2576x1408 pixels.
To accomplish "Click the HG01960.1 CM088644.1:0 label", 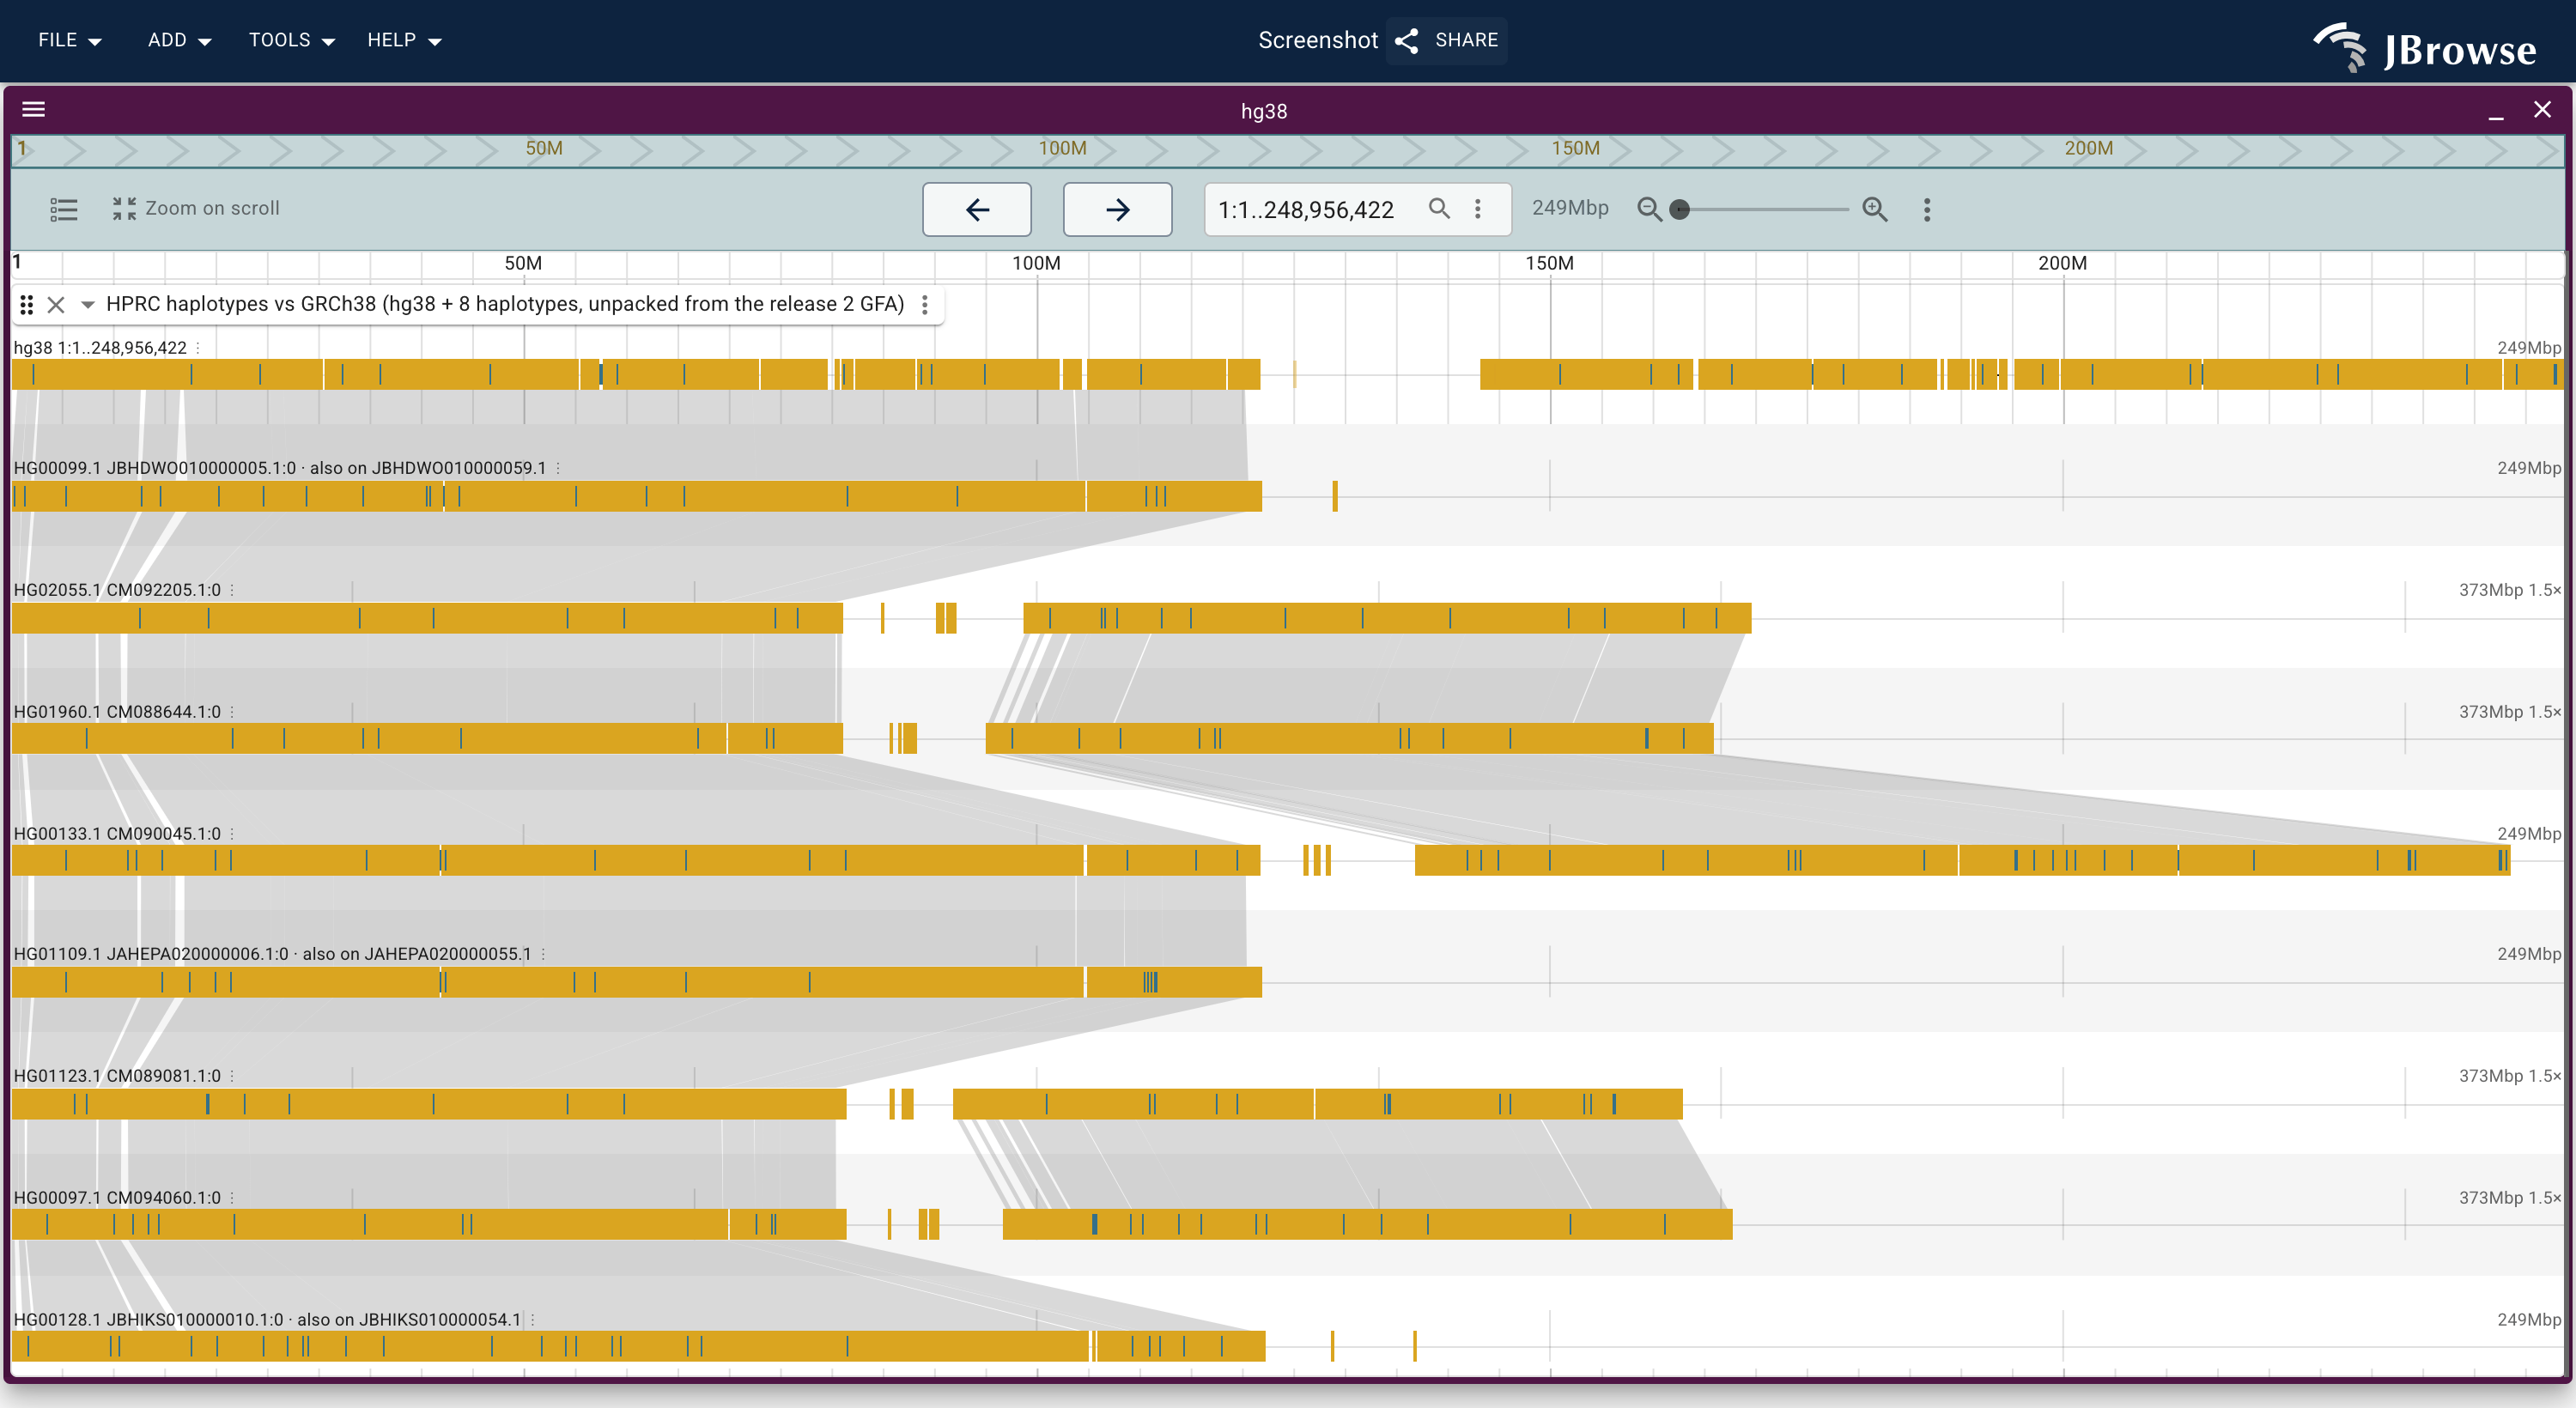I will click(x=117, y=712).
